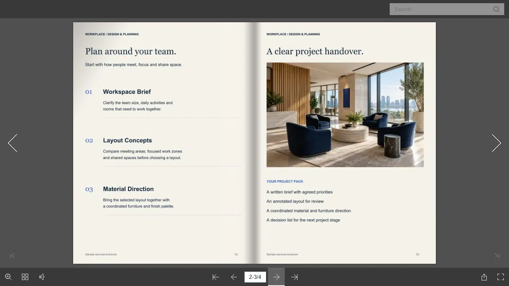Click 'Sample services brochure' footer on right page
Screen dimensions: 509x286
(282, 254)
